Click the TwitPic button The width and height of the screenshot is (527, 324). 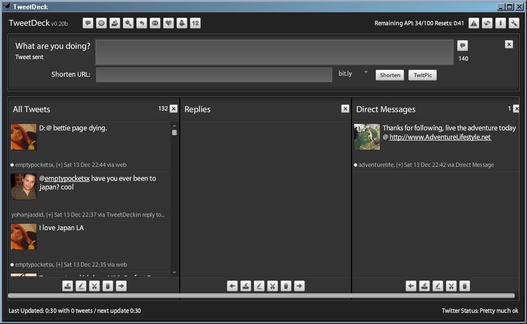[422, 75]
